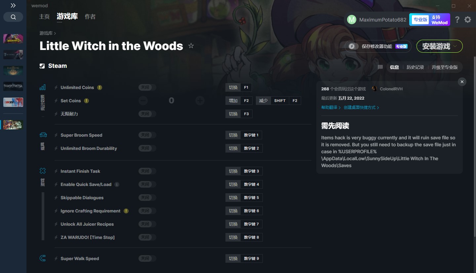
Task: Click the Steam platform icon
Action: 42,66
